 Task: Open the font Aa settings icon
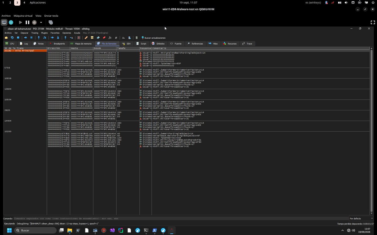(x=123, y=38)
